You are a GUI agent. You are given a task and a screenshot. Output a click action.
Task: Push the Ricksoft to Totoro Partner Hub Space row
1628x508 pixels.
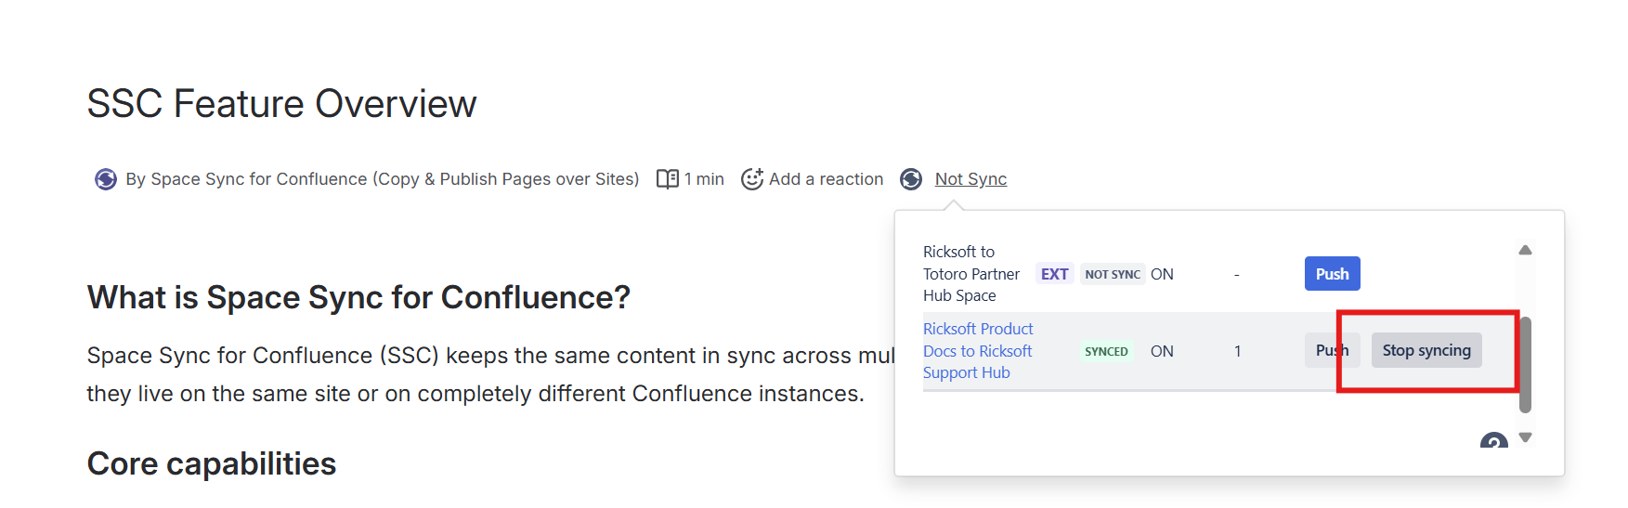click(x=1332, y=274)
